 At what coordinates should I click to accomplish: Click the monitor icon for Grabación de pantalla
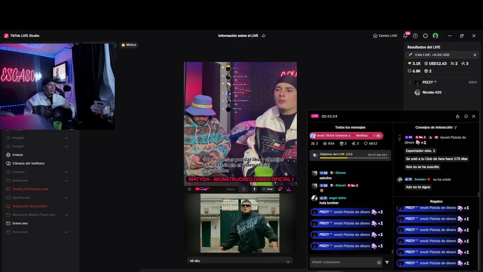8,206
